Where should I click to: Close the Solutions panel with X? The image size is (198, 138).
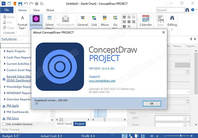pyautogui.click(x=195, y=39)
